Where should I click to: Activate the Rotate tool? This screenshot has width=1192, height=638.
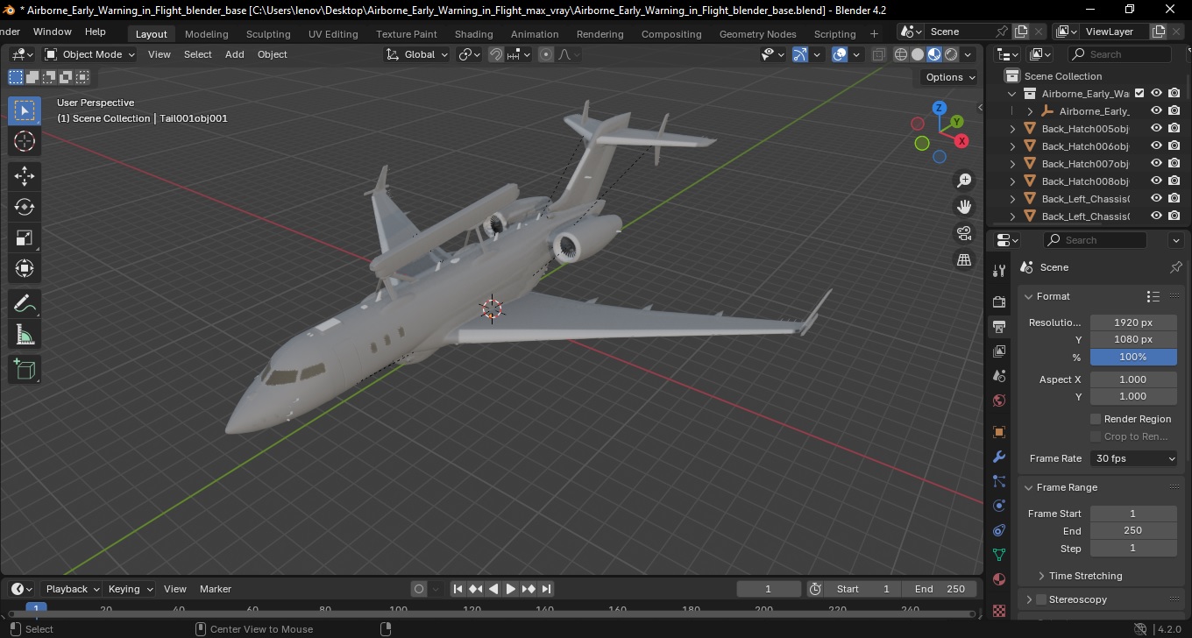click(25, 207)
